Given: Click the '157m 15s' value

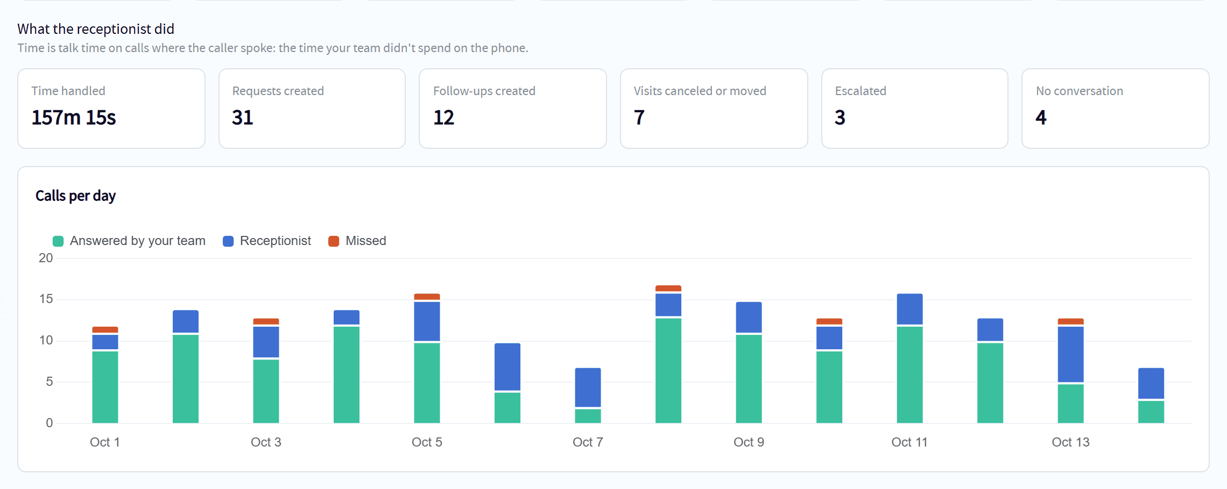Looking at the screenshot, I should coord(74,118).
